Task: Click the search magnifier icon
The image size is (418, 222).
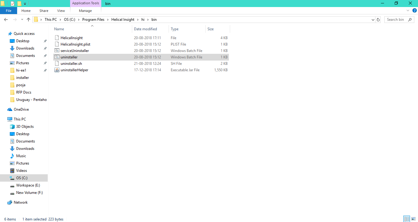Action: pyautogui.click(x=410, y=20)
